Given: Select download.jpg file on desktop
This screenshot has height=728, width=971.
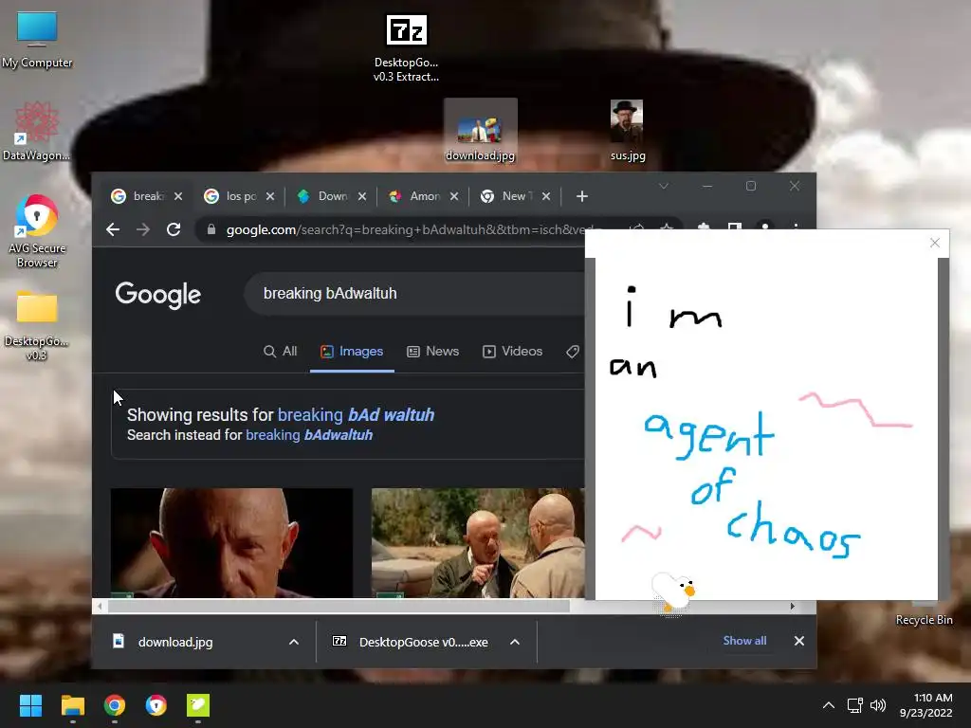Looking at the screenshot, I should pos(481,131).
